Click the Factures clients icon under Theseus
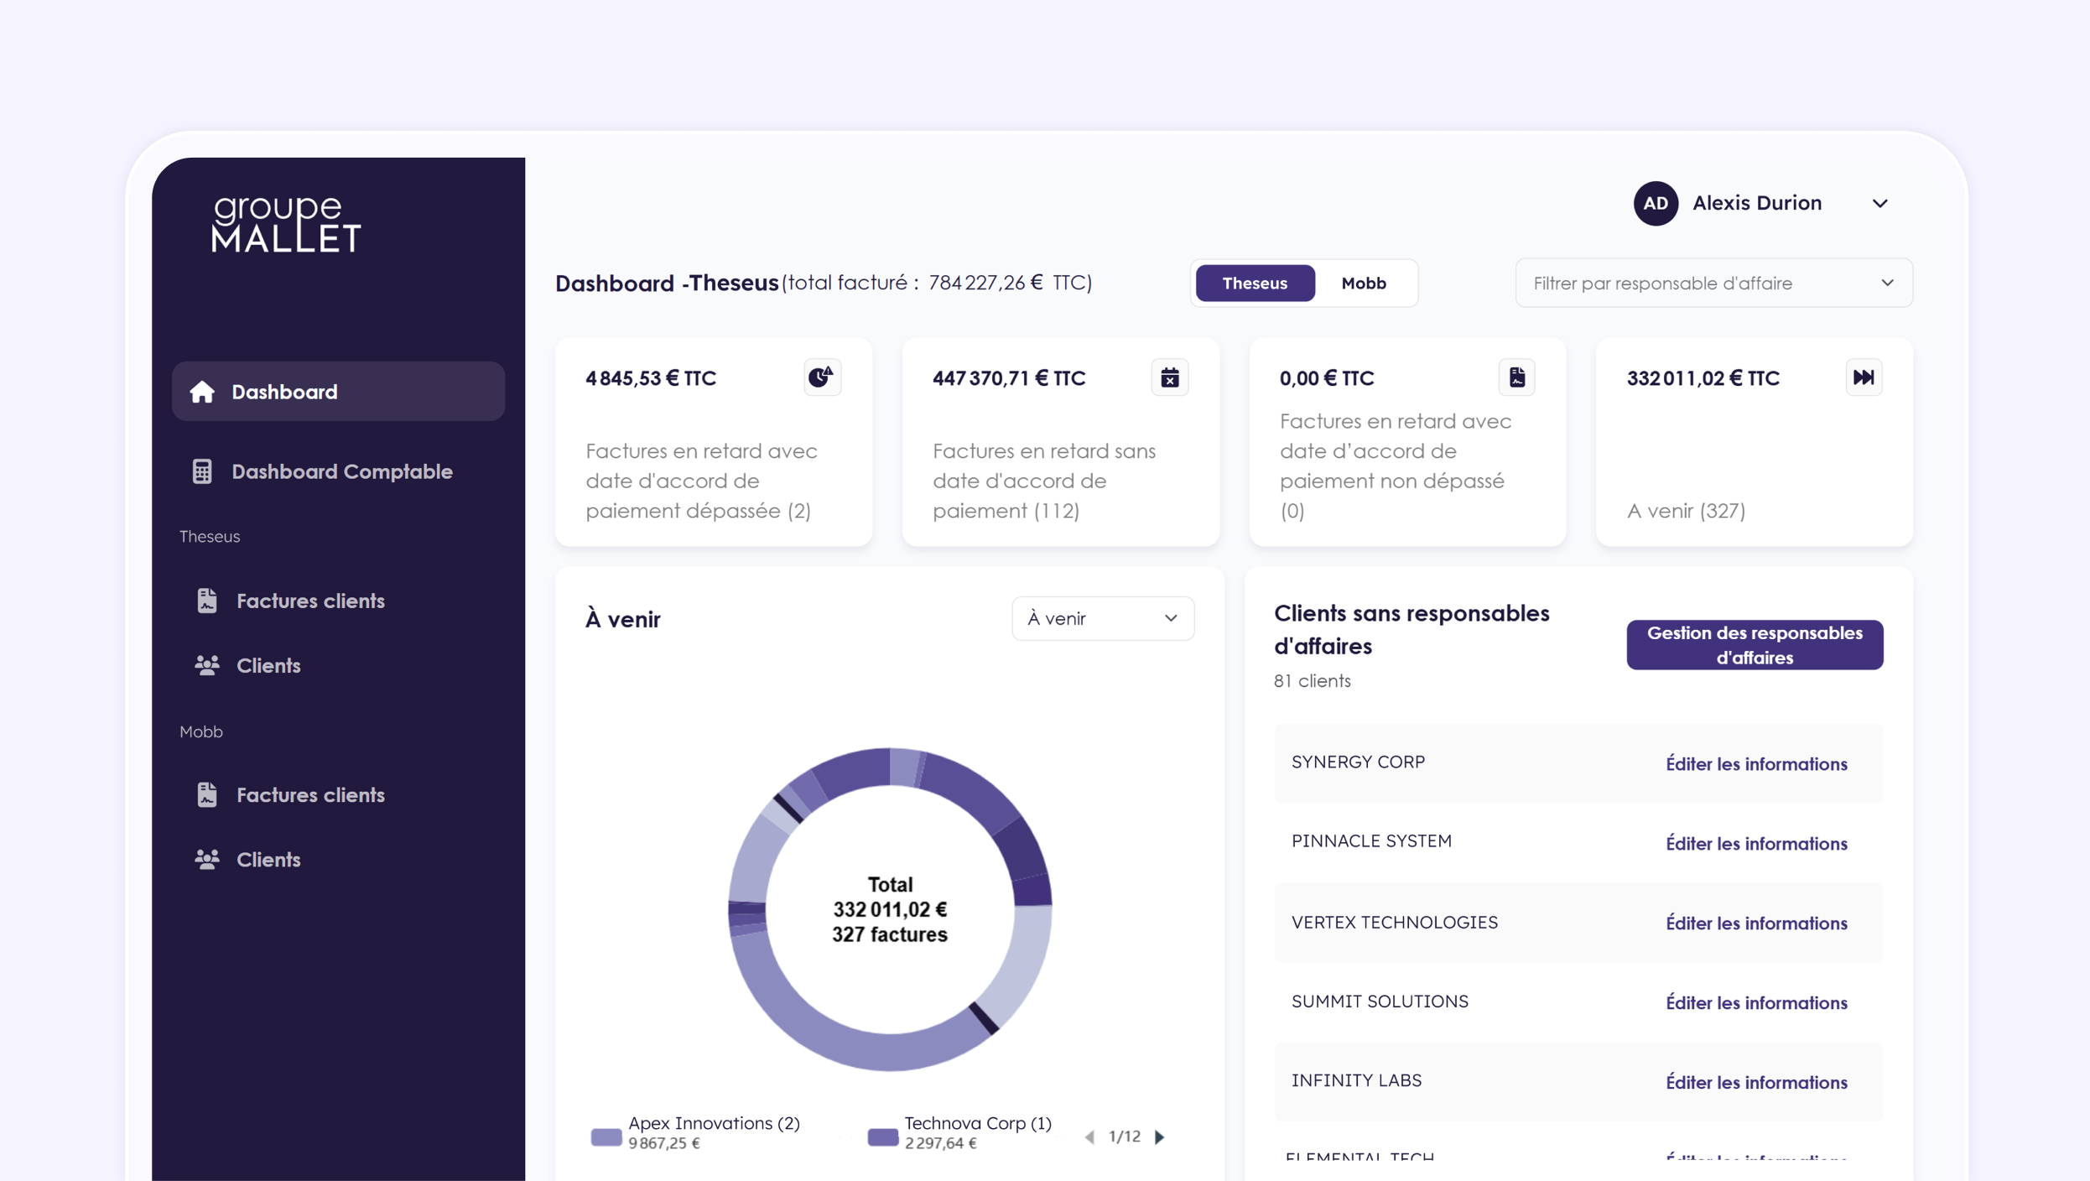Screen dimensions: 2090x1181 207,601
